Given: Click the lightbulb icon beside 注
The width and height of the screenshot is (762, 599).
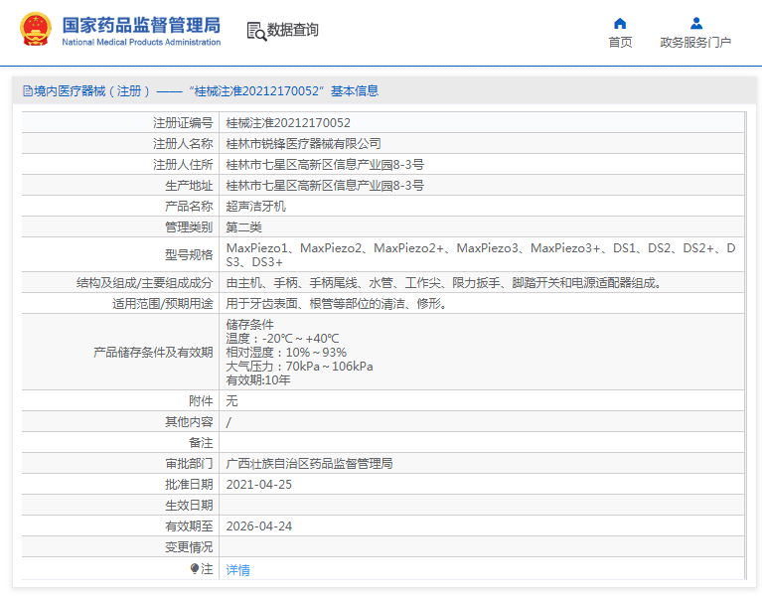Looking at the screenshot, I should (195, 568).
